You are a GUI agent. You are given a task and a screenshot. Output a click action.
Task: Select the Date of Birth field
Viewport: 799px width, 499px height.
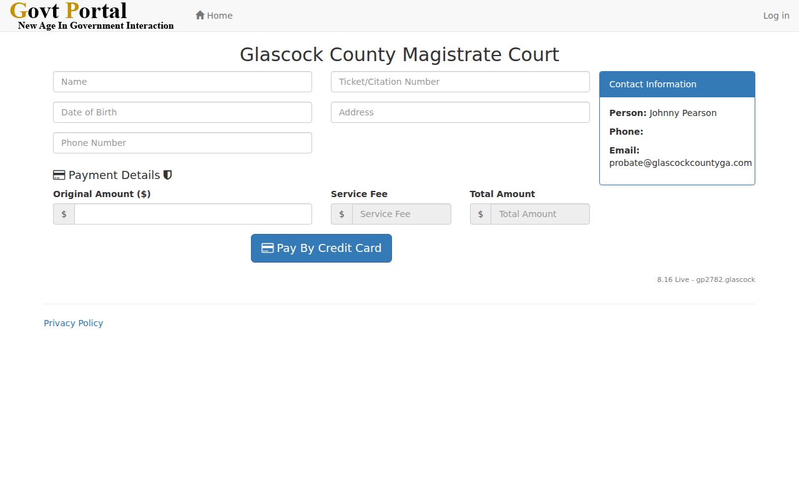tap(182, 112)
